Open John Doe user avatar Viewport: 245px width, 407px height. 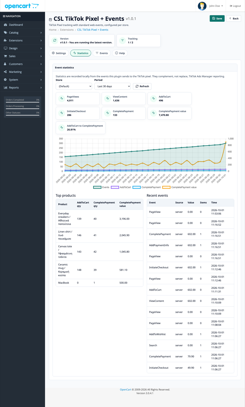202,6
